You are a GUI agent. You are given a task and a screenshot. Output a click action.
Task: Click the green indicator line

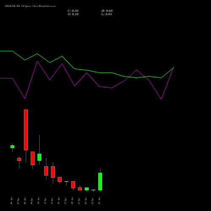click(x=87, y=70)
